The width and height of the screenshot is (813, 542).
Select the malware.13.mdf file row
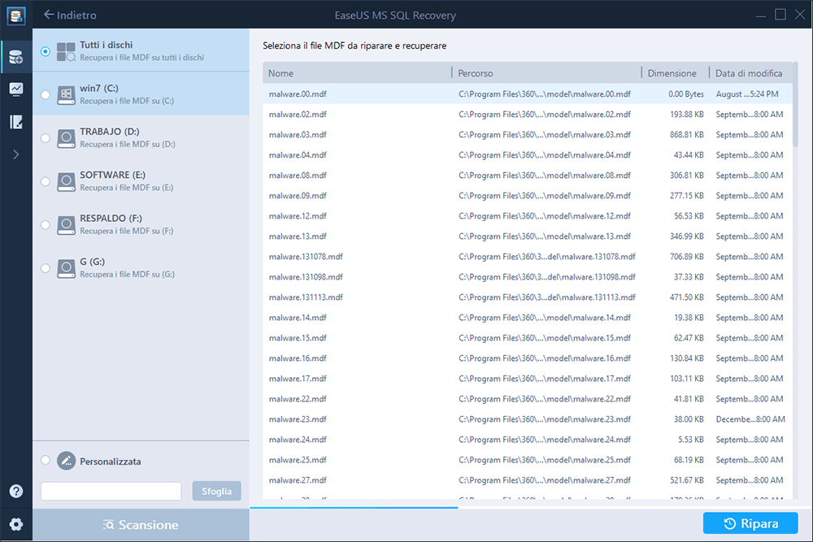[528, 236]
